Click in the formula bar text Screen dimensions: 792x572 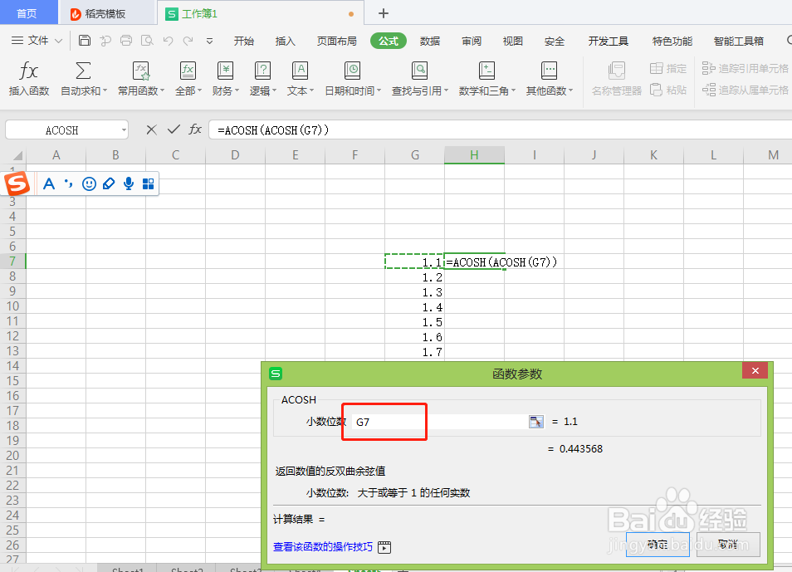click(x=273, y=130)
